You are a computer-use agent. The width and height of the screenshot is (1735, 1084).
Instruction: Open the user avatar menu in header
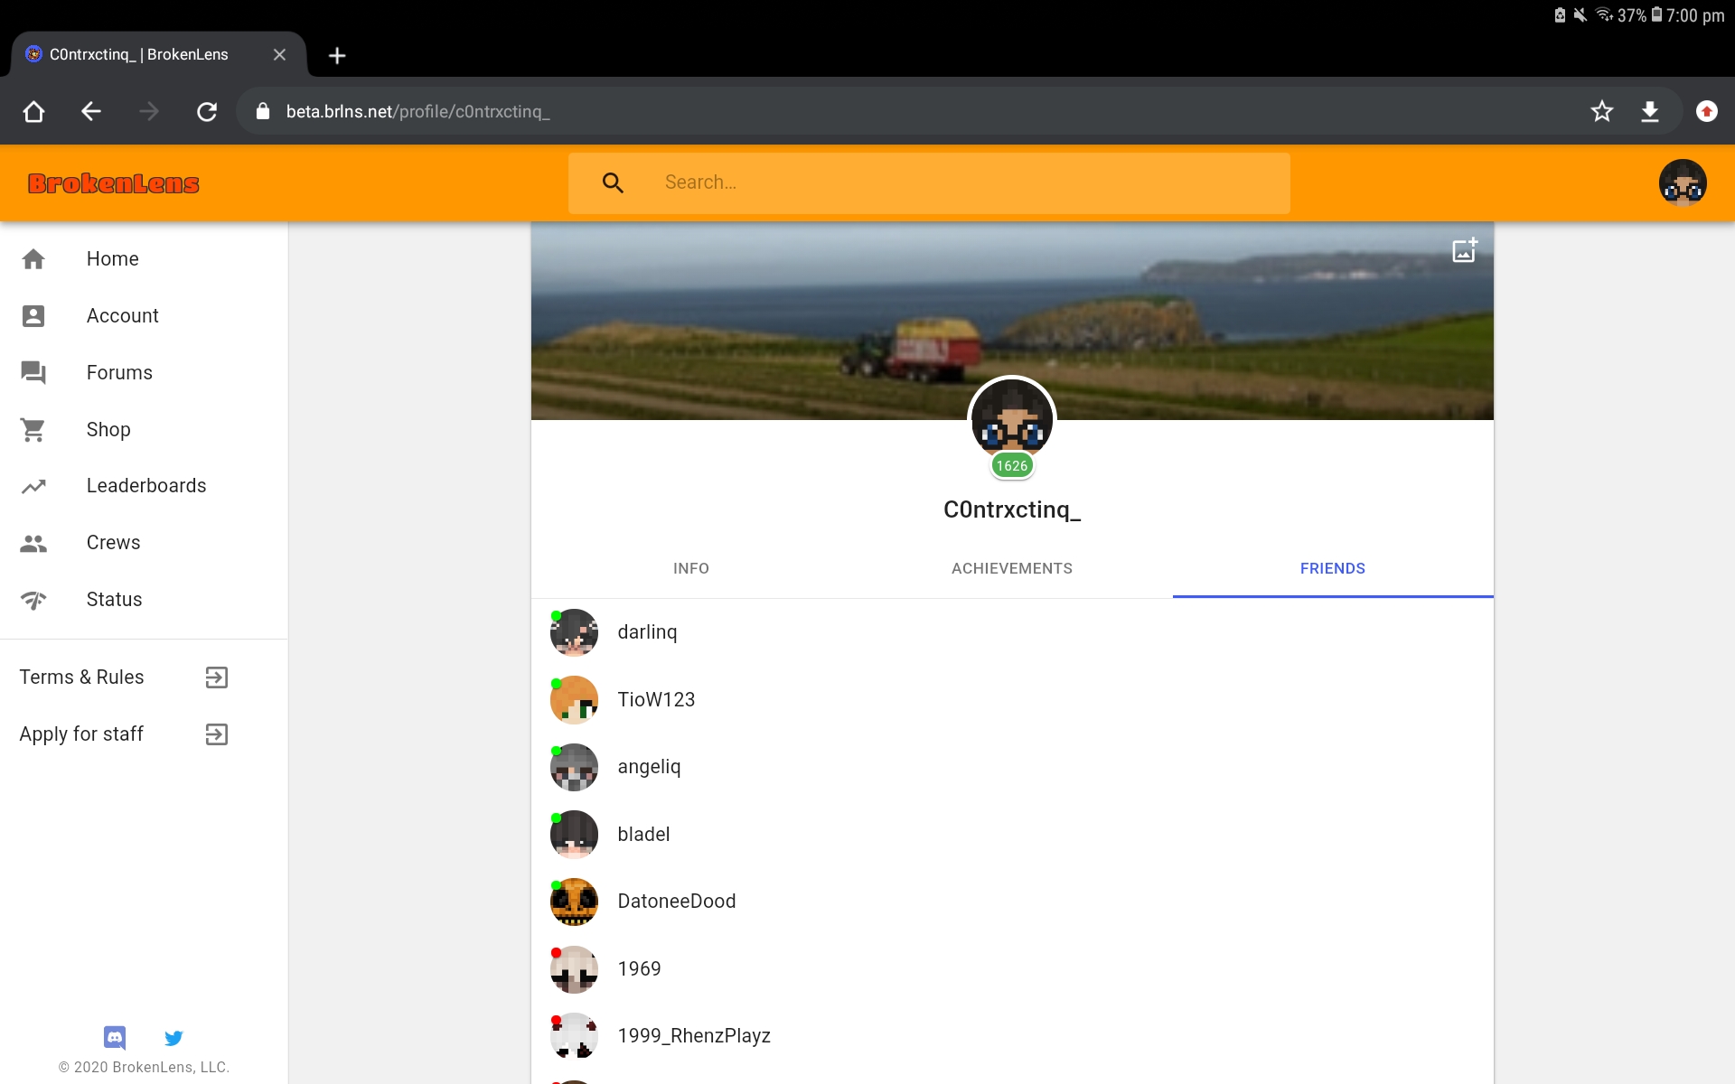click(1683, 183)
